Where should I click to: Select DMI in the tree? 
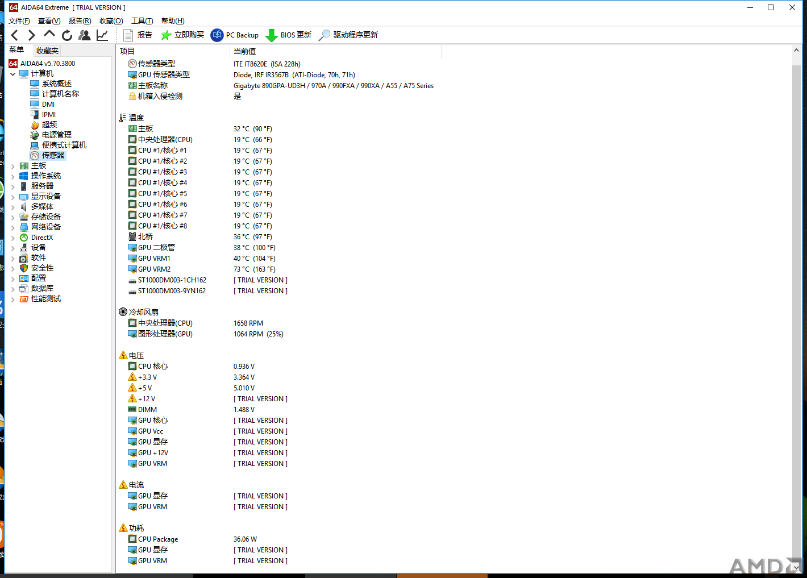[48, 105]
